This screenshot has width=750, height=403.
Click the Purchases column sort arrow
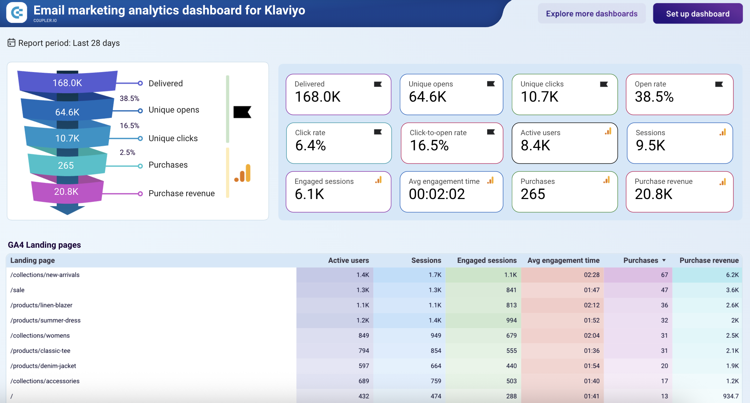664,260
